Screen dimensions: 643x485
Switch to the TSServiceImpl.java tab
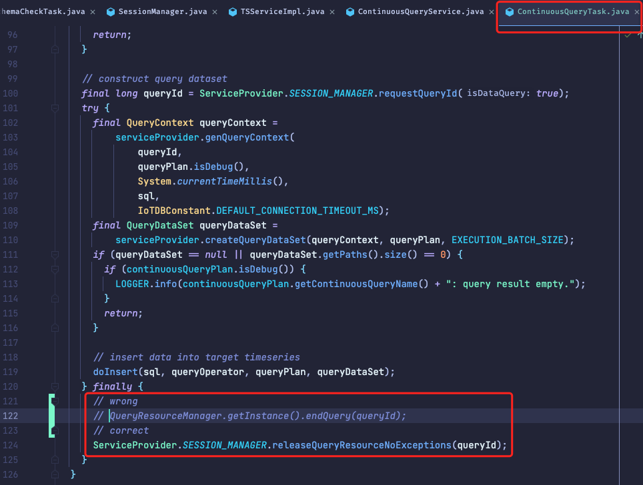coord(282,12)
